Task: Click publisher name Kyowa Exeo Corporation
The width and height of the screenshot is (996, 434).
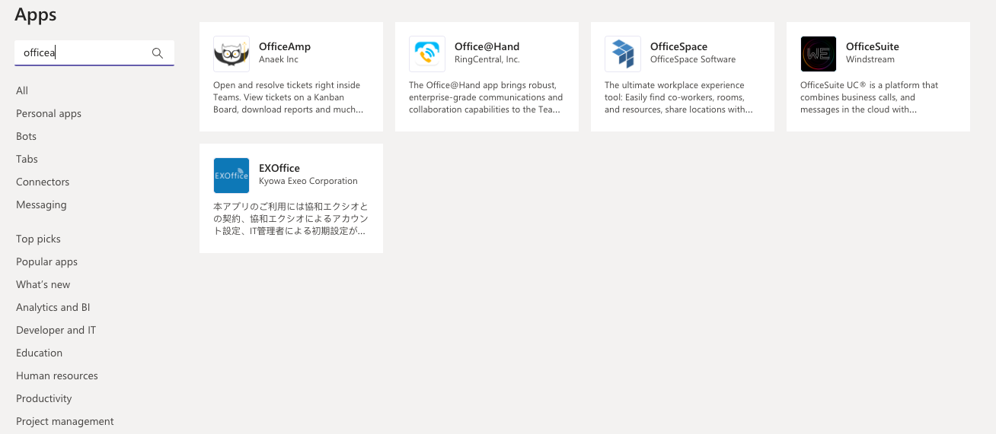Action: tap(308, 181)
